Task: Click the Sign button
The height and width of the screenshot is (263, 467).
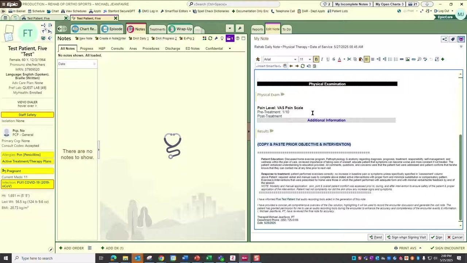Action: (x=436, y=237)
